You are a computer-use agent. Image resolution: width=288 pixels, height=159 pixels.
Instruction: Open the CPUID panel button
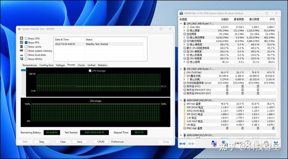click(101, 142)
